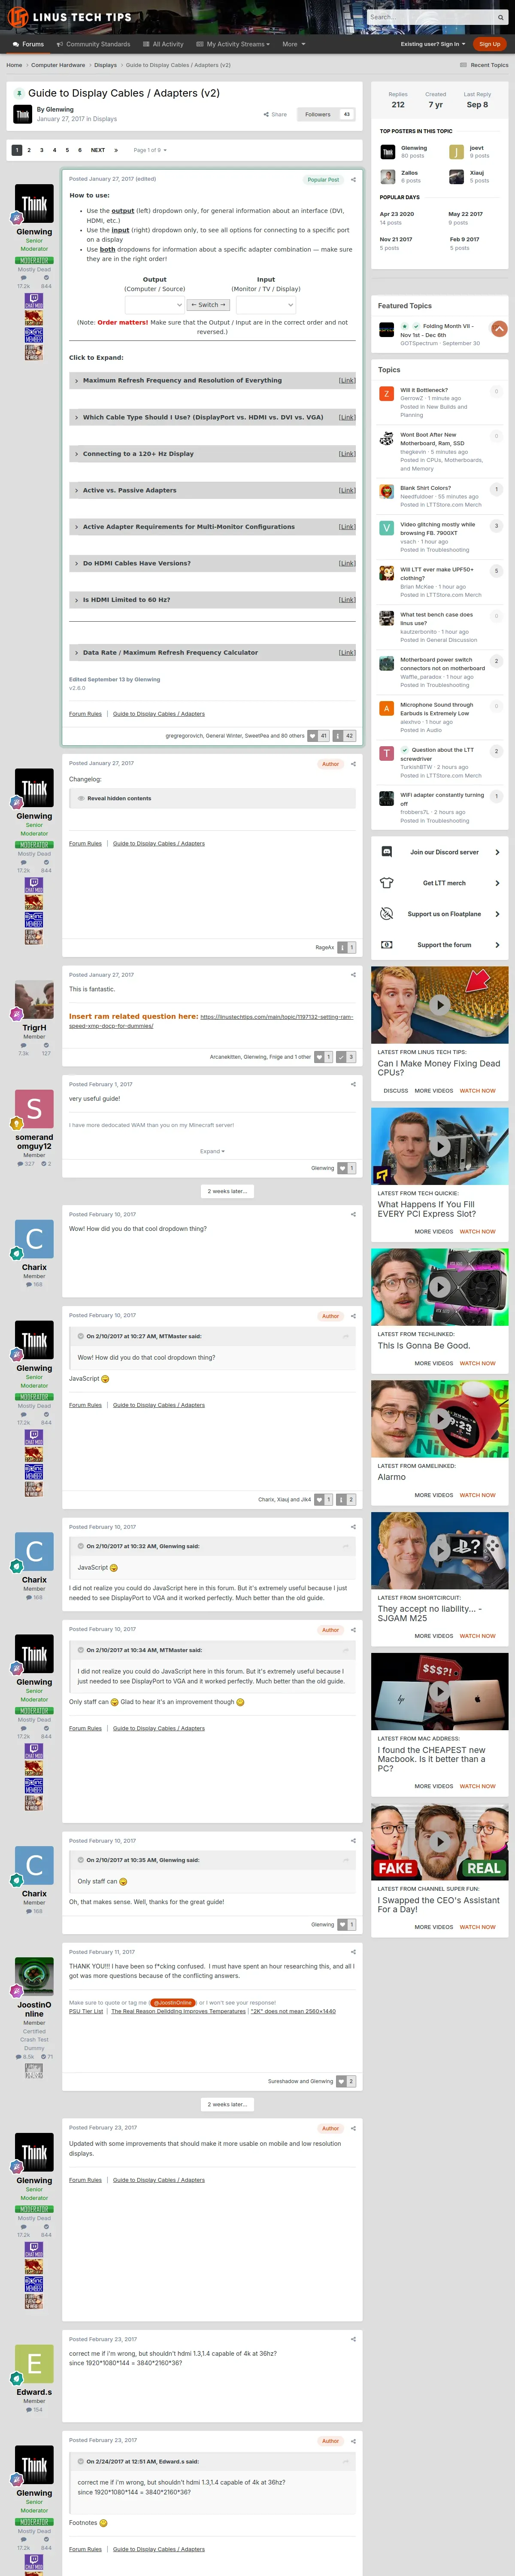
Task: Click the next-page double arrow
Action: click(116, 150)
